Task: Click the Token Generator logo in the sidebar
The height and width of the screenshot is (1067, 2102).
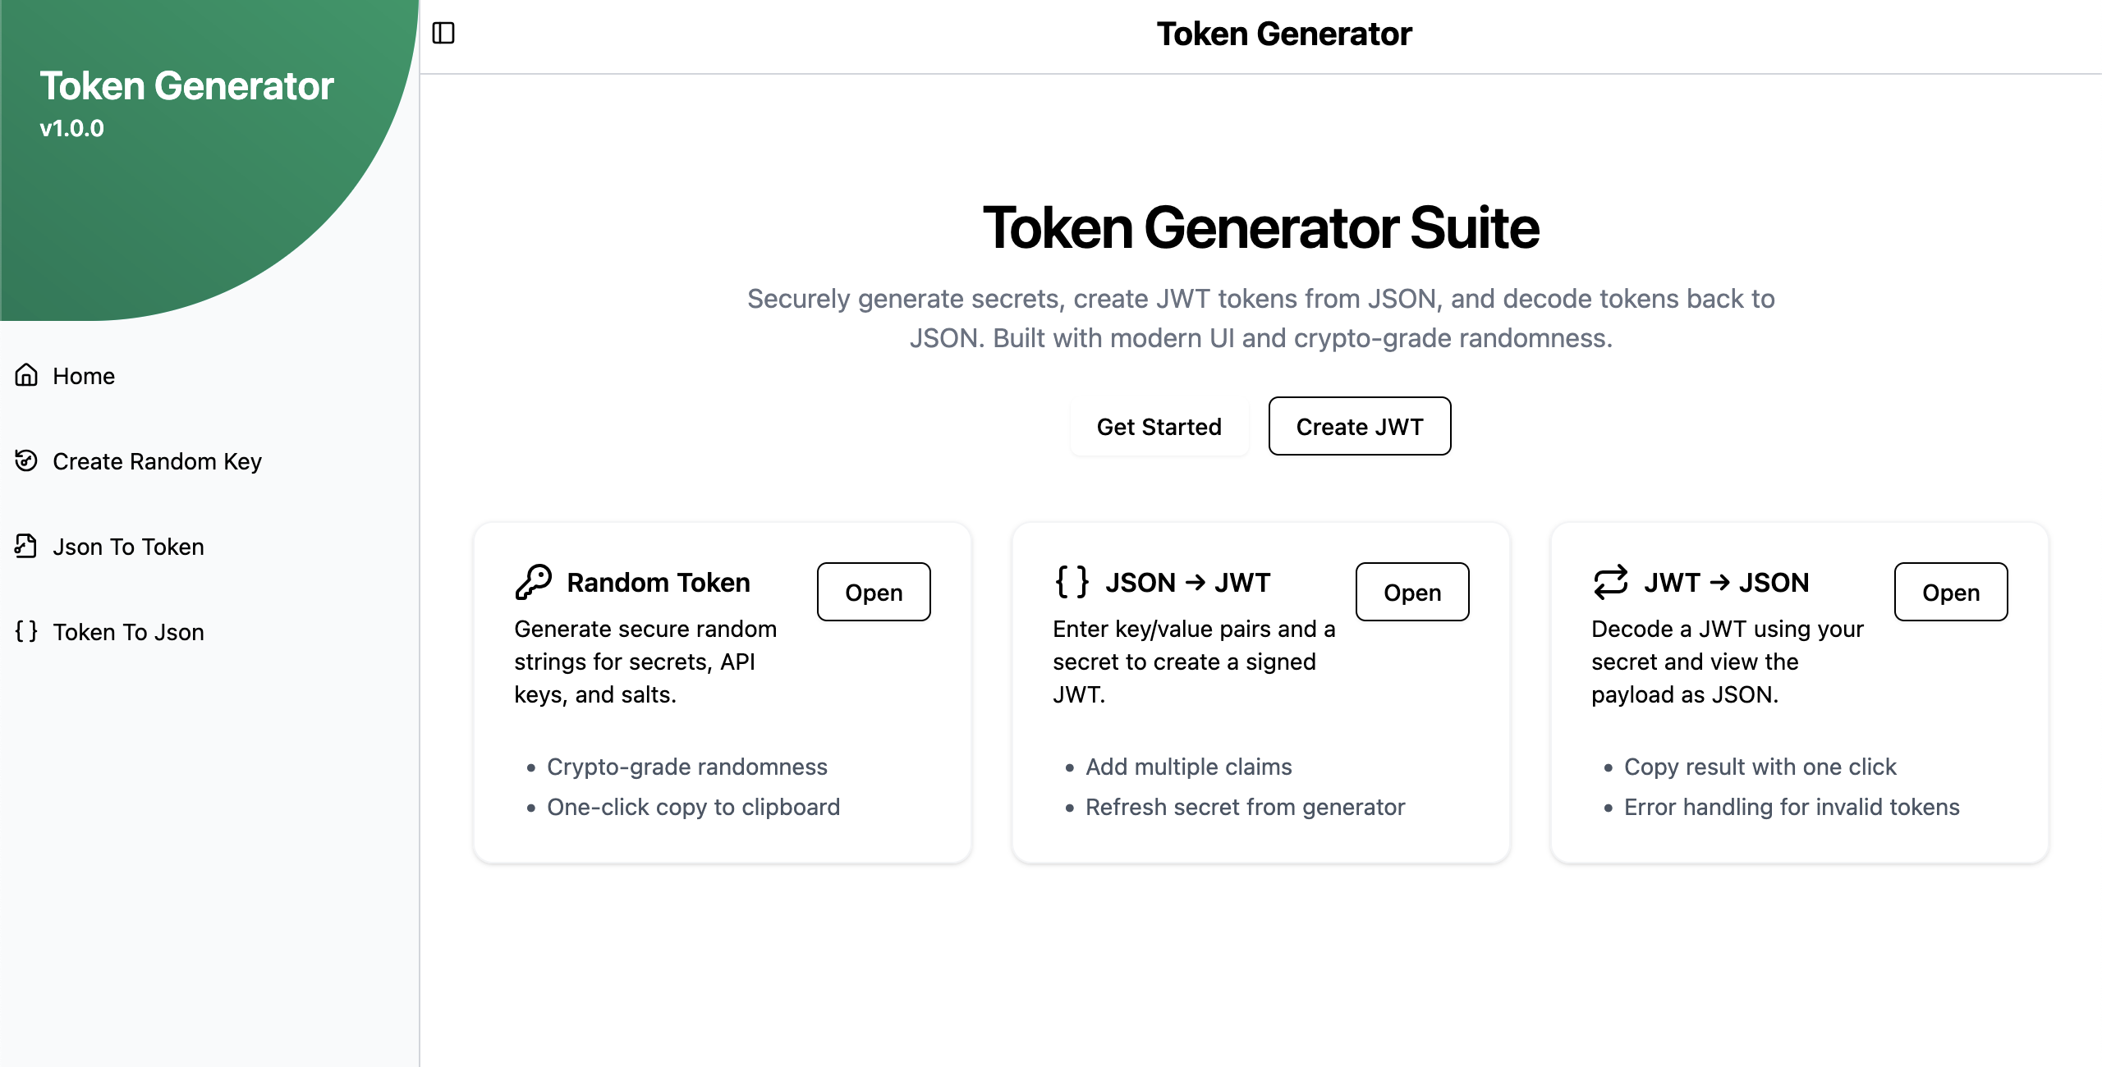Action: [x=188, y=85]
